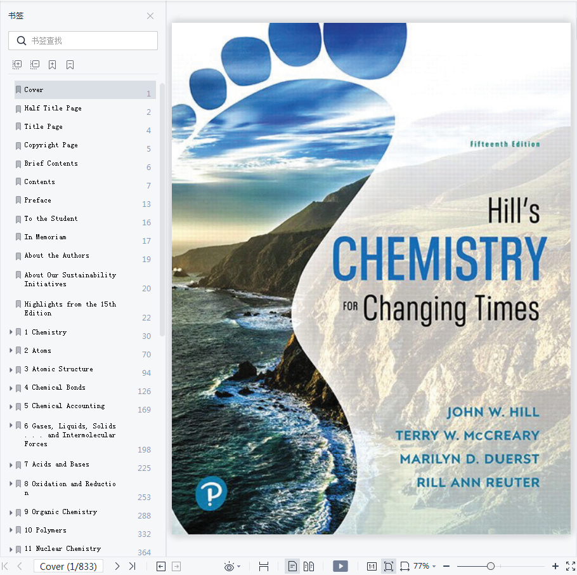Set zoom to actual size 1:1
Viewport: 577px width, 575px height.
click(372, 566)
